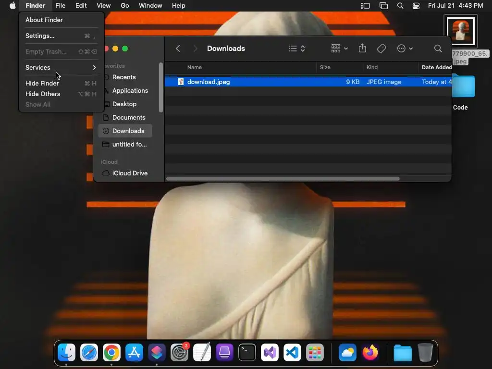
Task: Open the Group By dropdown in toolbar
Action: [339, 49]
